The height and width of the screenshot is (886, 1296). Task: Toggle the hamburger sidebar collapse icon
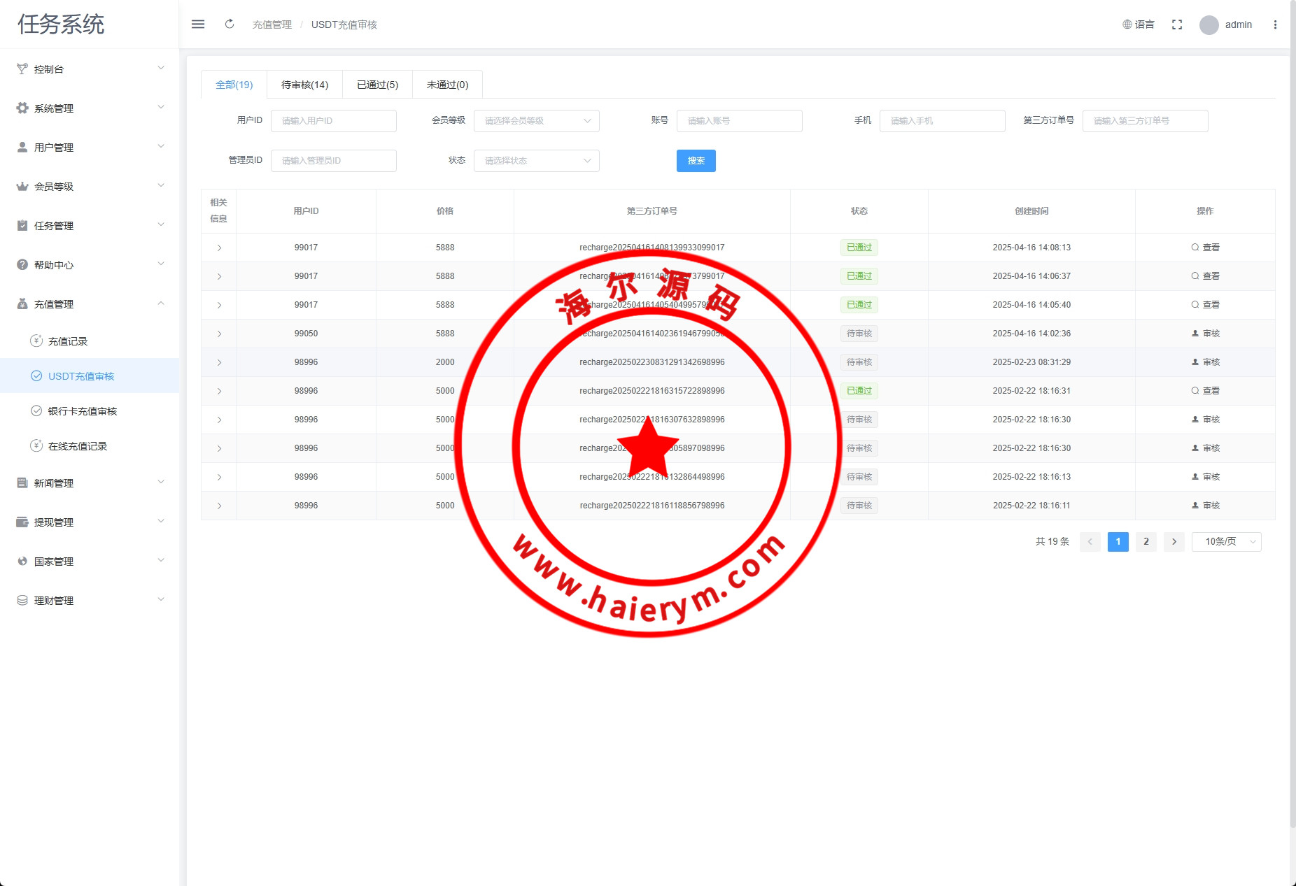coord(198,24)
